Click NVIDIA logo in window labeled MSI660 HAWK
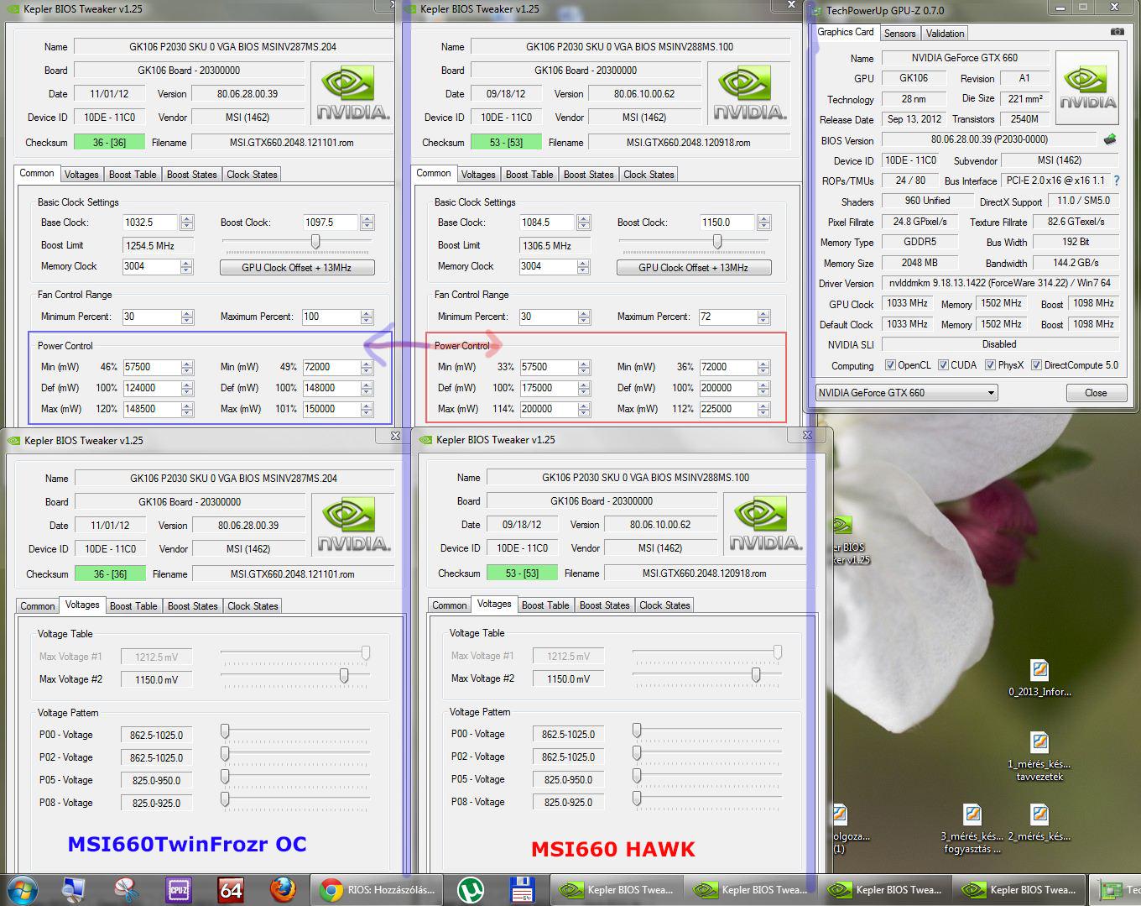This screenshot has width=1141, height=906. [x=765, y=523]
